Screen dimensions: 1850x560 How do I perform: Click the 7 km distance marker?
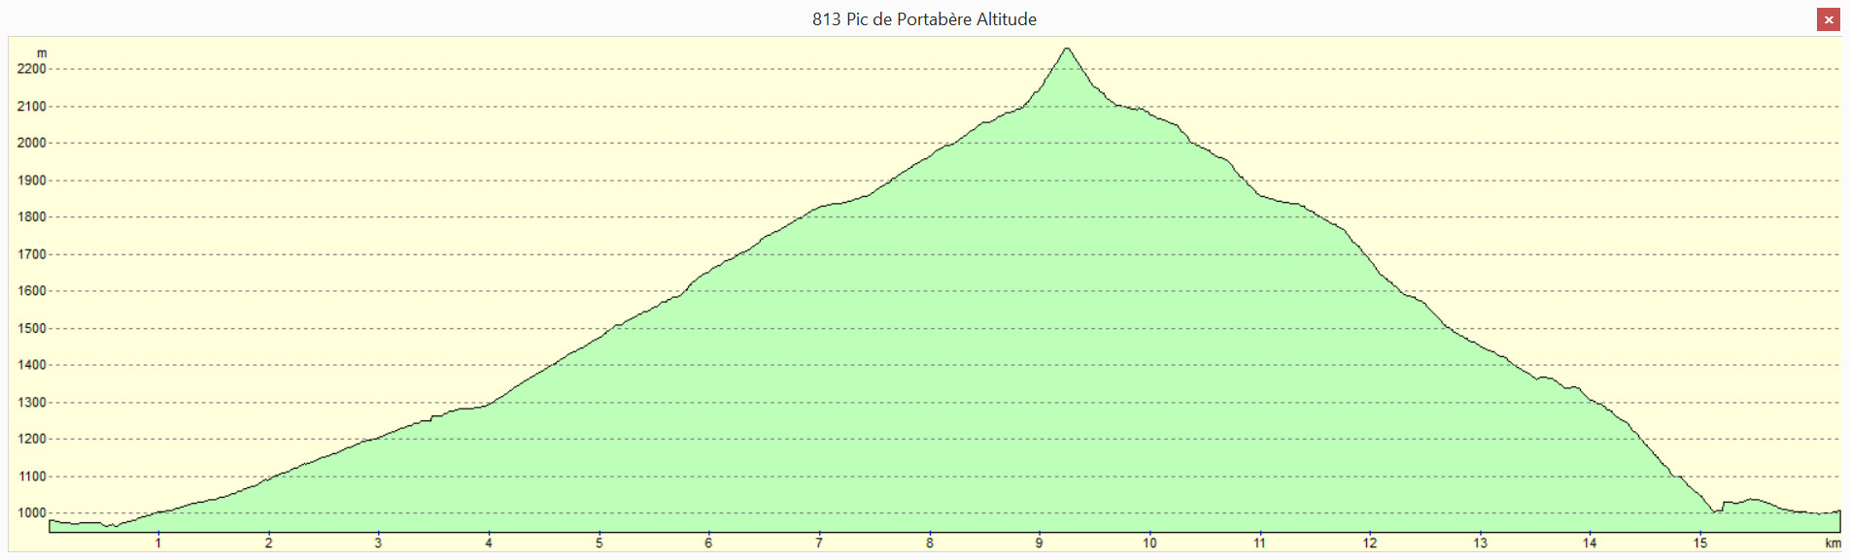click(x=819, y=544)
